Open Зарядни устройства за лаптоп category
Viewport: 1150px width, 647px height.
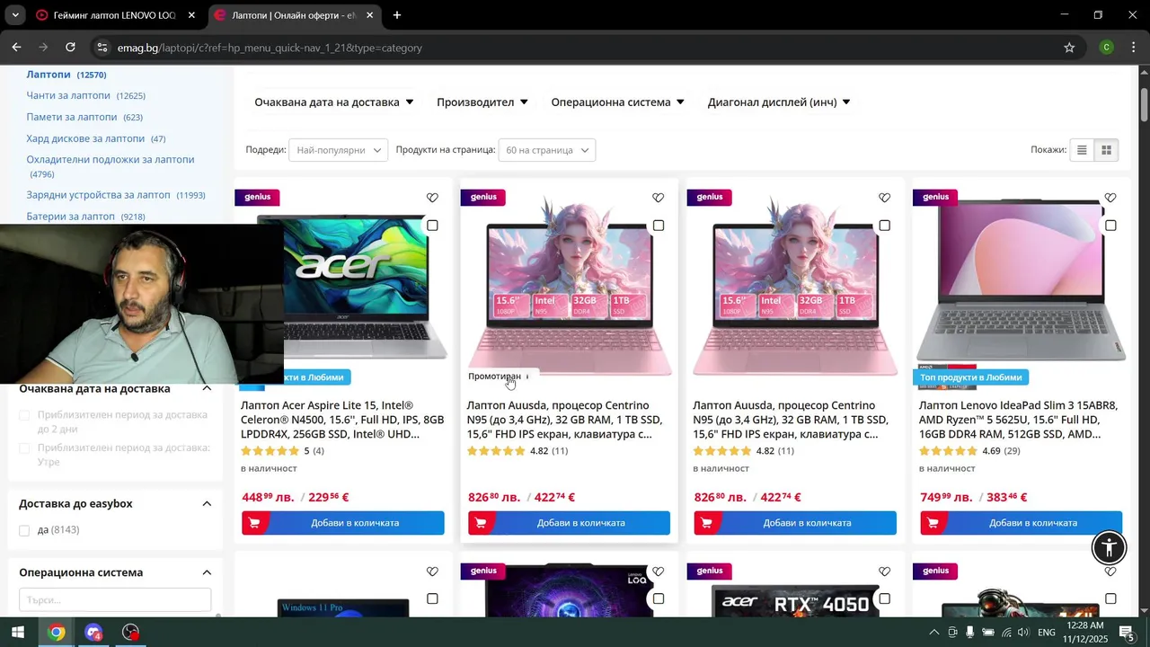pyautogui.click(x=98, y=195)
